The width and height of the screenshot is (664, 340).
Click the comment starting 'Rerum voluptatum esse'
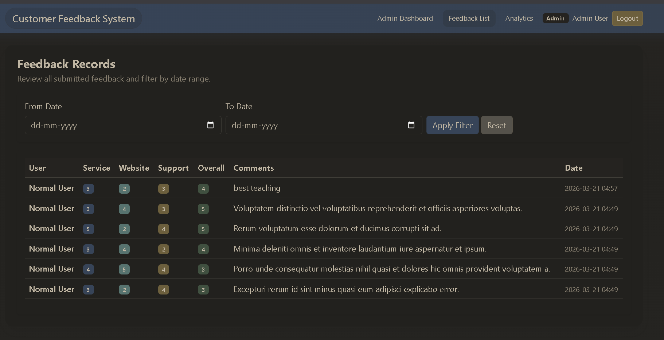(337, 228)
